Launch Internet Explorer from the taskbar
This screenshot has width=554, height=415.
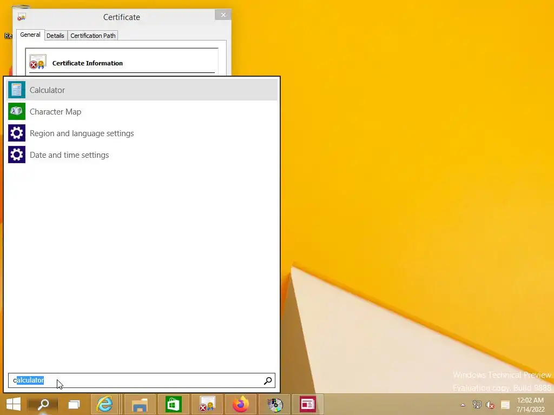tap(105, 404)
